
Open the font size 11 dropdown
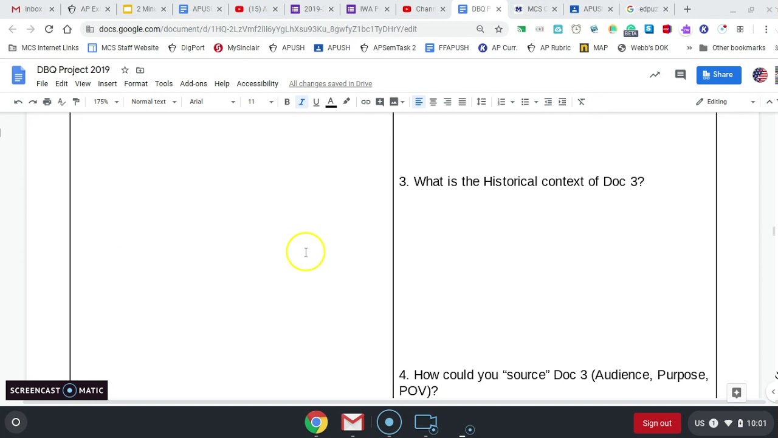click(x=260, y=102)
